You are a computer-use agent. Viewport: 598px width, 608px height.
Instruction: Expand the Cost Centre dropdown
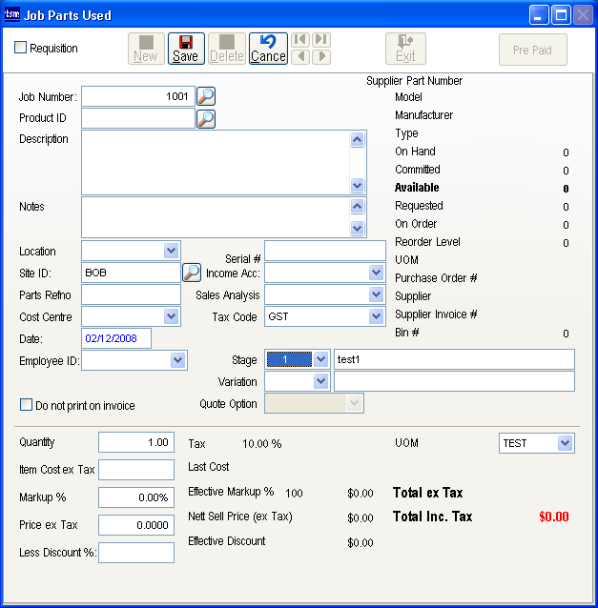tap(171, 316)
